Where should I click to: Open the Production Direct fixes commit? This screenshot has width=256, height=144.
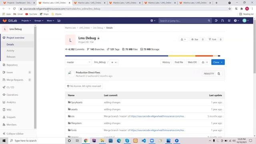(x=88, y=72)
